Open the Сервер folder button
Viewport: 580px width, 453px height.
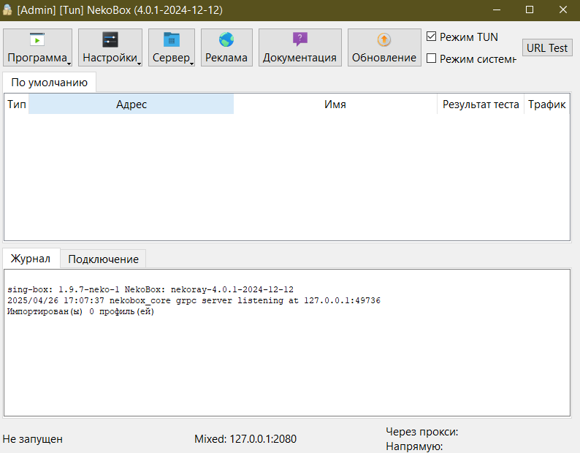[171, 47]
